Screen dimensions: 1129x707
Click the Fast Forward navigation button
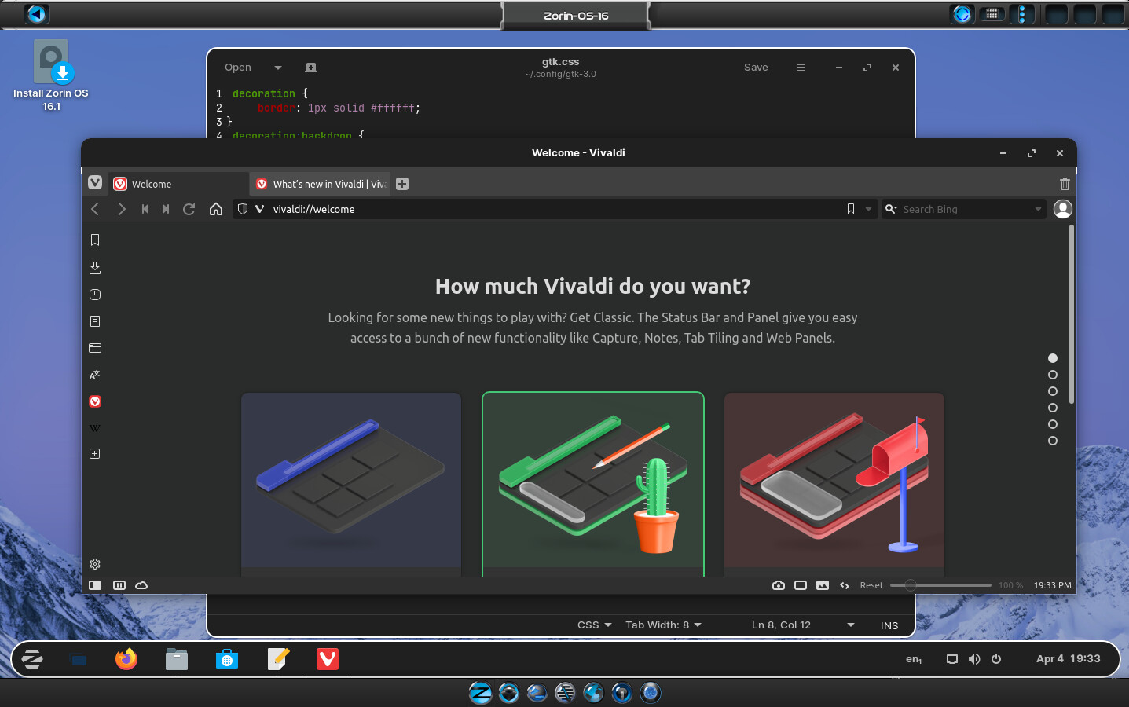coord(166,209)
